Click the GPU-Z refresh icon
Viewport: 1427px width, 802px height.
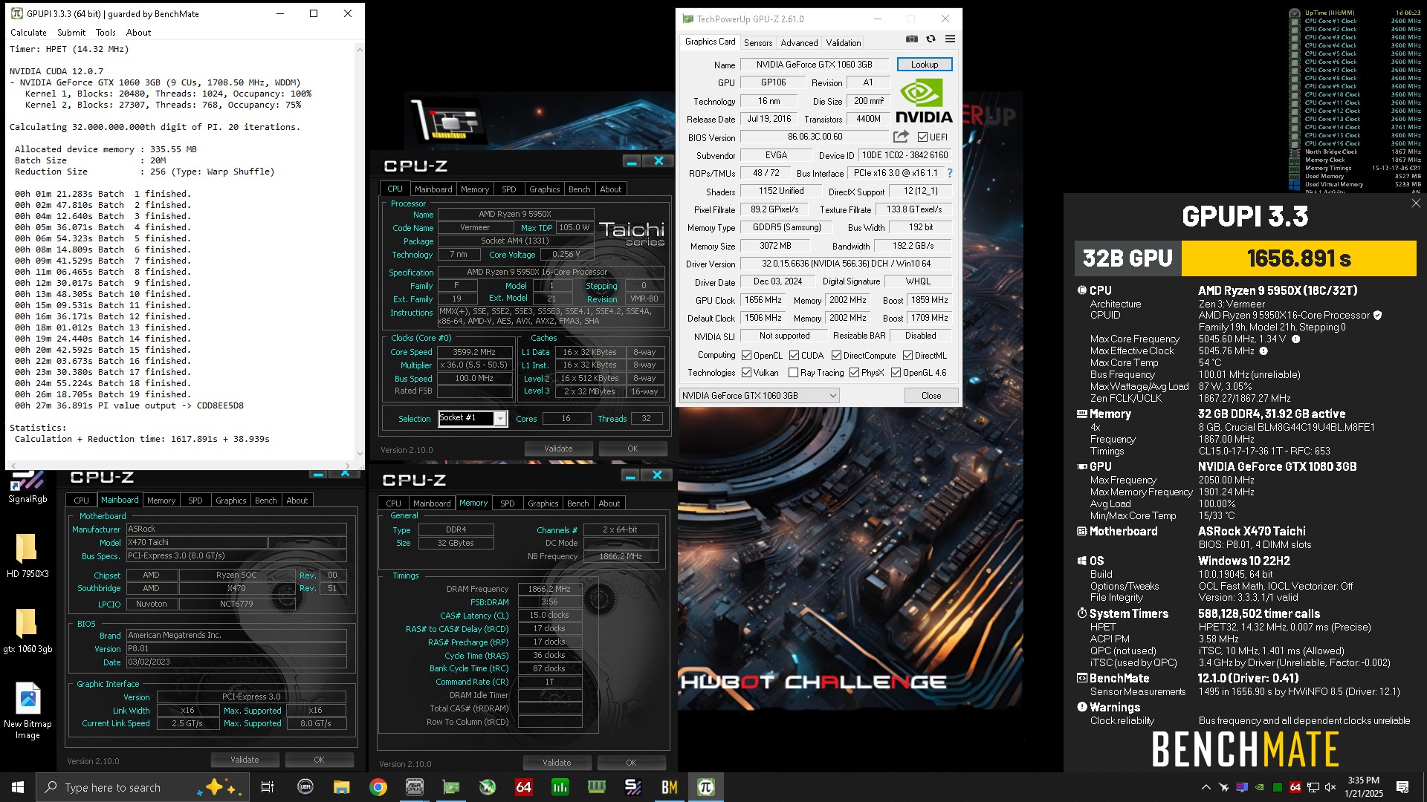click(x=931, y=39)
